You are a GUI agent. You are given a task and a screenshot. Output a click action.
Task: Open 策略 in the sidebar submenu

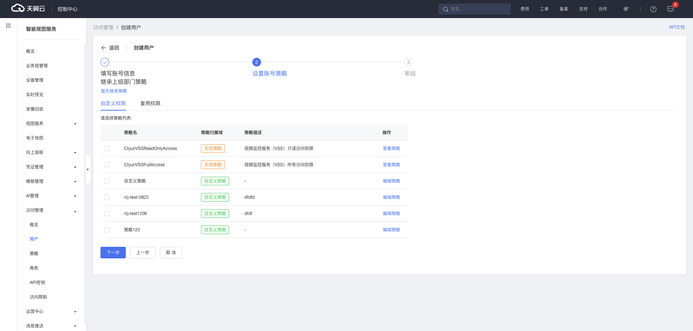[x=34, y=254]
